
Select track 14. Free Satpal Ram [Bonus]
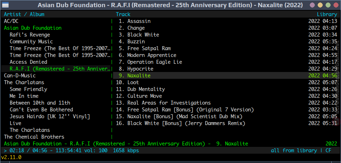[x=226, y=110]
